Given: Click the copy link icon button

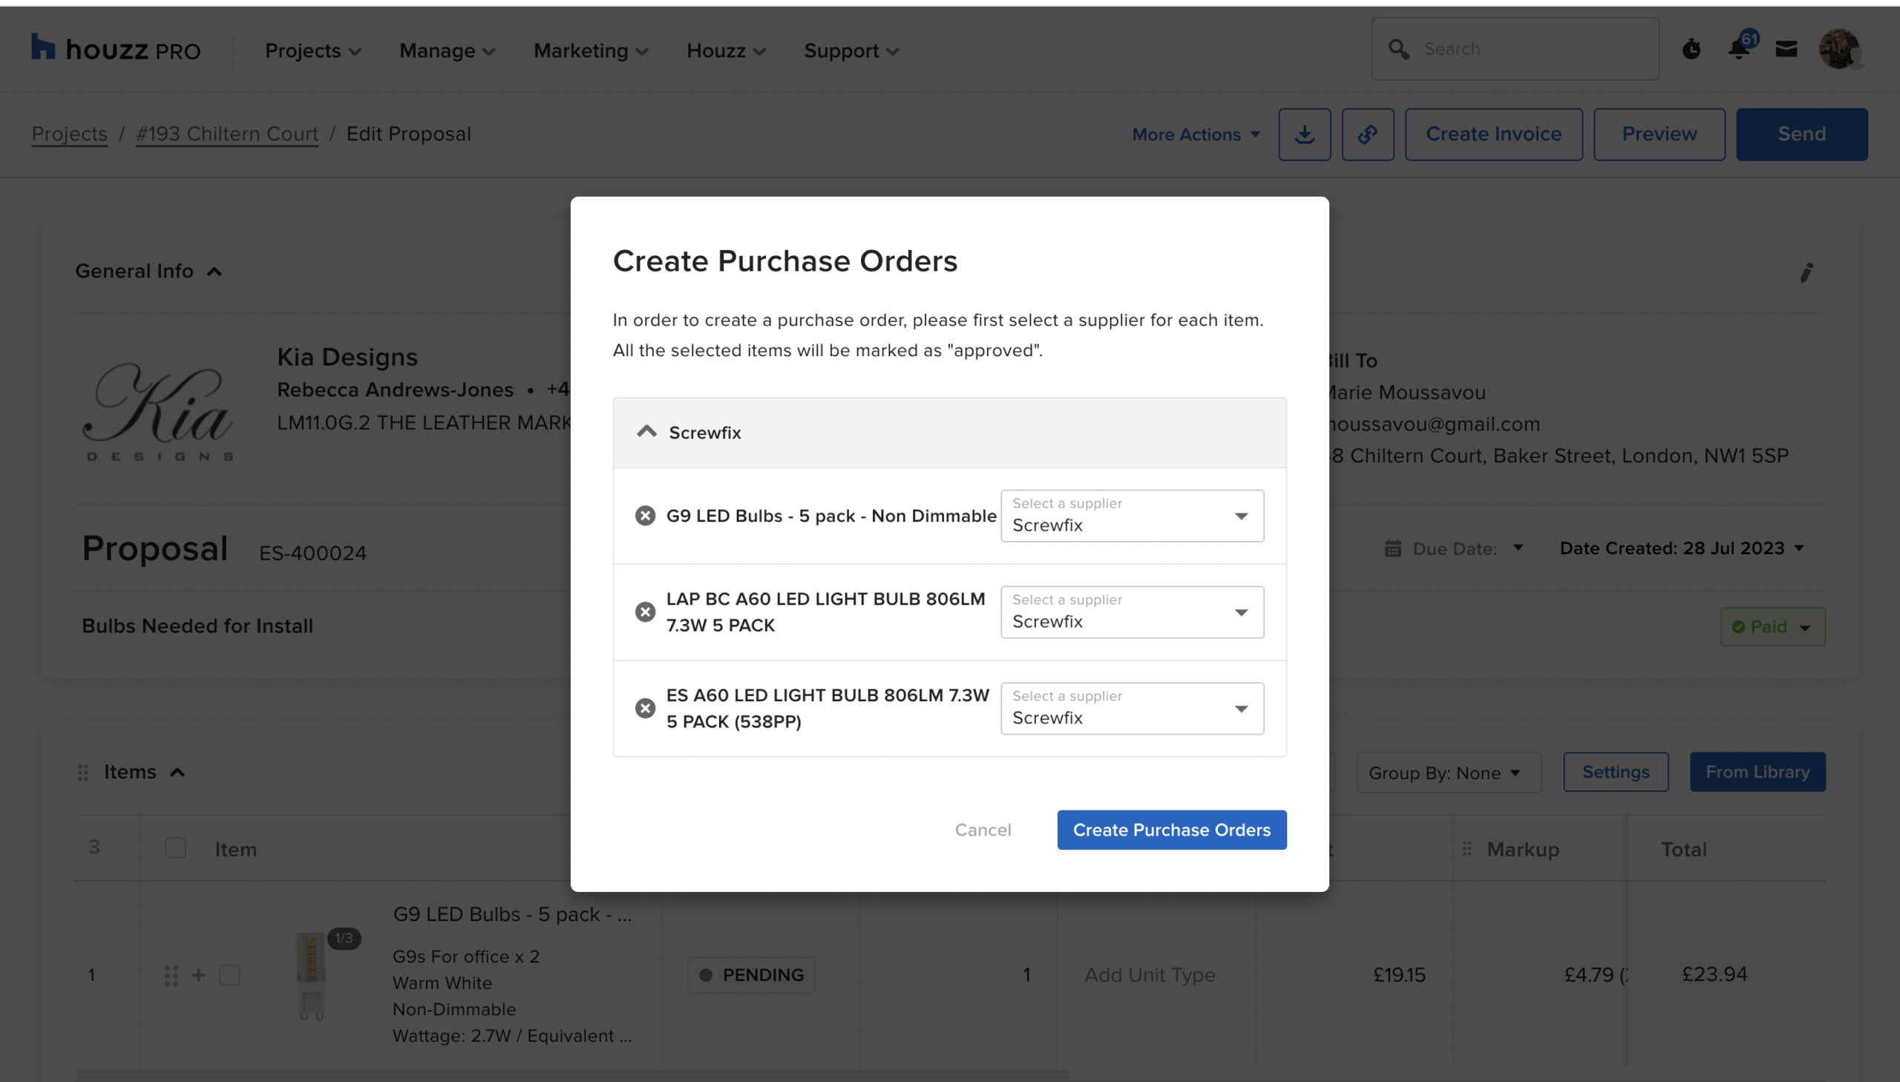Looking at the screenshot, I should click(1367, 134).
